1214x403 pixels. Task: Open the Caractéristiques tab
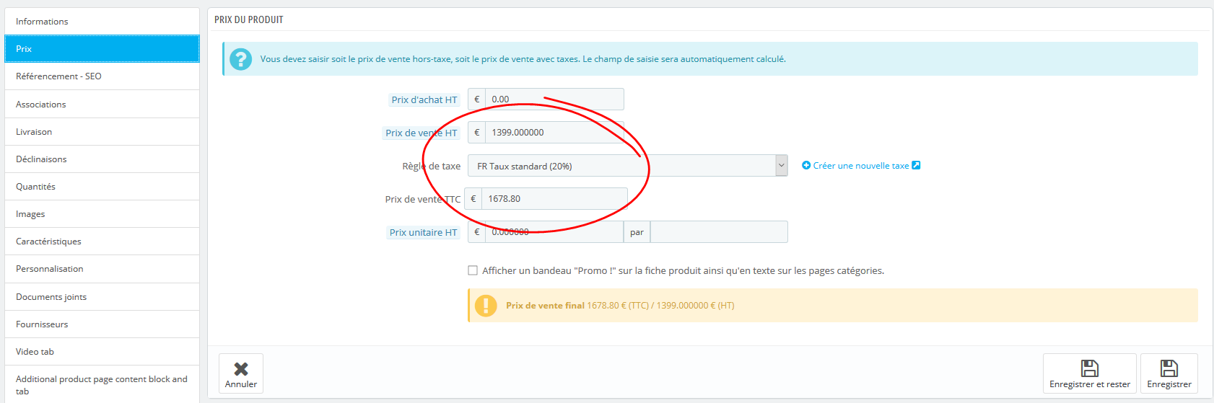102,242
